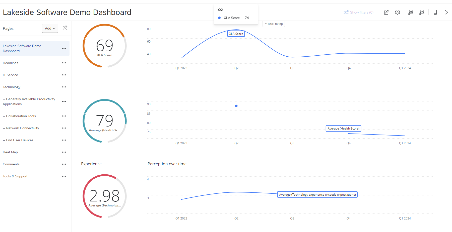Open the Text iQ analysis icon
This screenshot has height=232, width=452.
click(411, 12)
